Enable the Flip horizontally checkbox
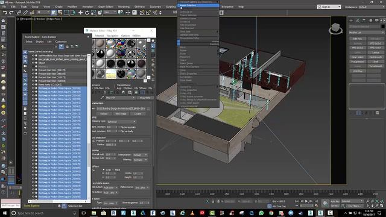Viewport: 386px width, 217px height. point(119,127)
